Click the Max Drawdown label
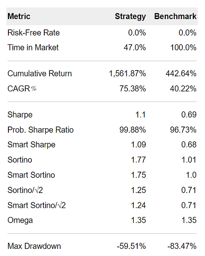The width and height of the screenshot is (205, 256). tap(34, 246)
